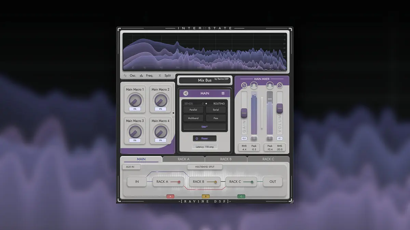The height and width of the screenshot is (230, 410).
Task: Switch to the RACK C tab
Action: pos(268,159)
